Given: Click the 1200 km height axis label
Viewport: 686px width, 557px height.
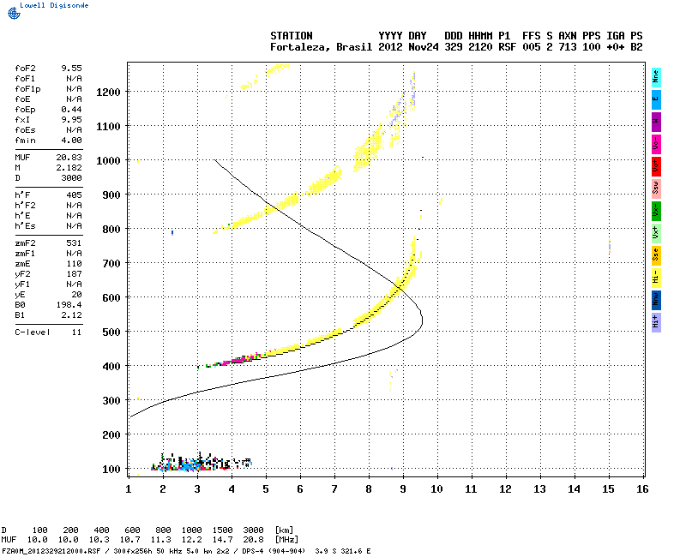Looking at the screenshot, I should tap(108, 93).
